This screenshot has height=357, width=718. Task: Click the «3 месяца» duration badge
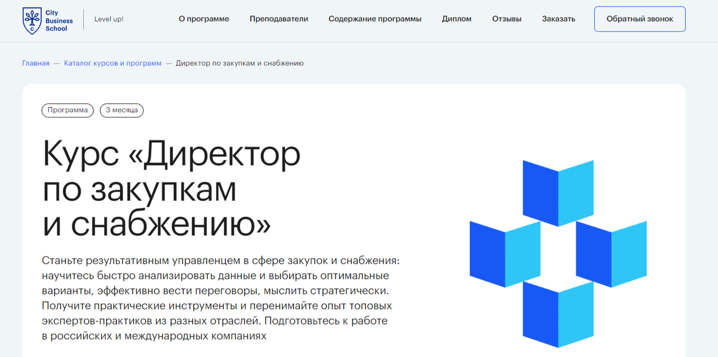click(x=121, y=110)
